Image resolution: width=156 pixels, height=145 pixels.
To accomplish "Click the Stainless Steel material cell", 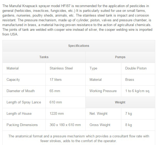I will point(65,68).
